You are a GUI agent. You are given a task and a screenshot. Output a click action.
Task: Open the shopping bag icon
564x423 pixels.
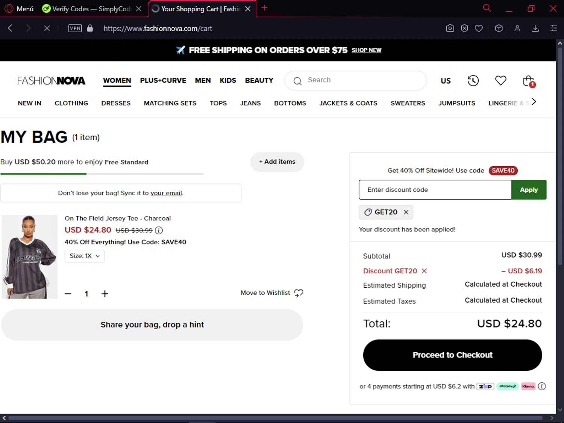529,81
